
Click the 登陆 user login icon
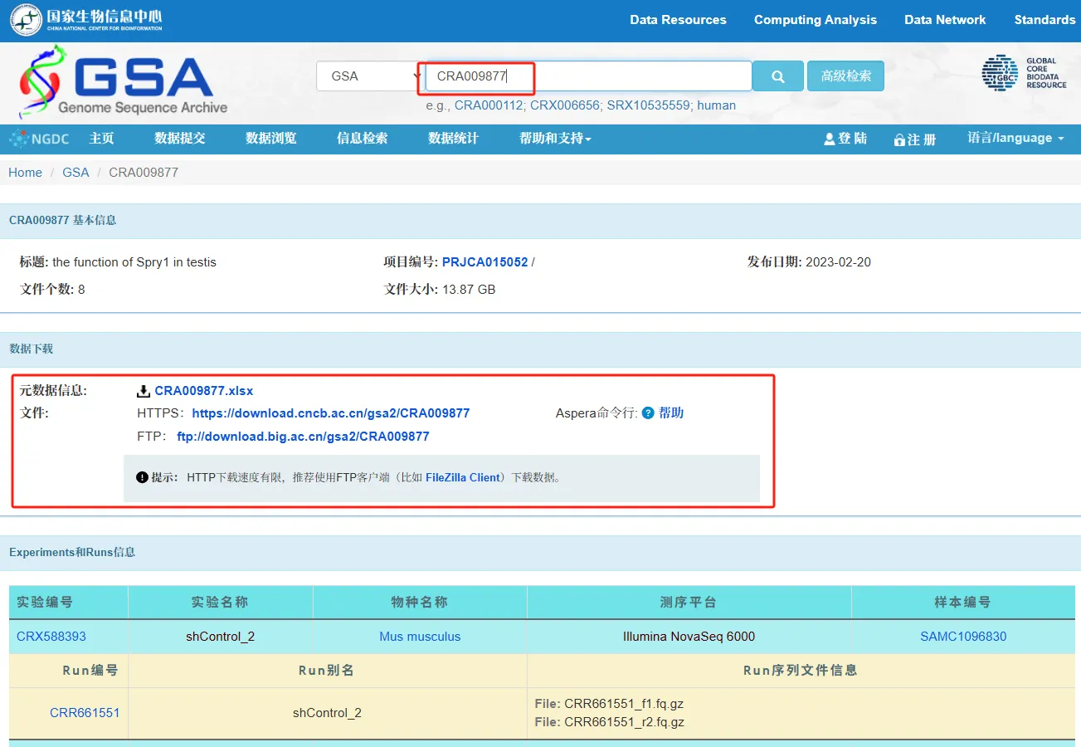click(829, 139)
